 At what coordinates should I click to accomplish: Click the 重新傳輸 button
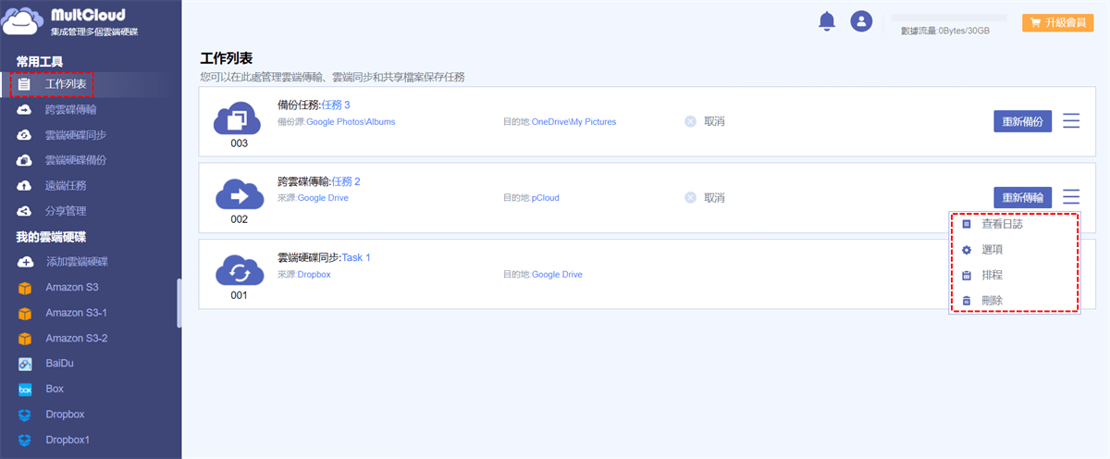1023,197
